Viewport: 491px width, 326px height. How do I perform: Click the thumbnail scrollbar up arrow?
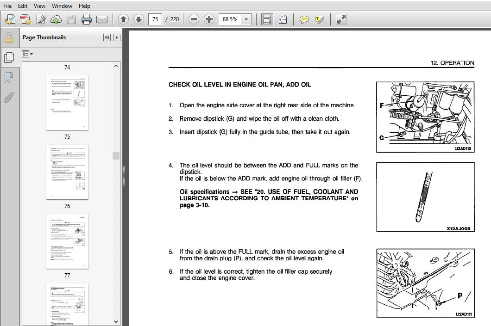pyautogui.click(x=116, y=66)
